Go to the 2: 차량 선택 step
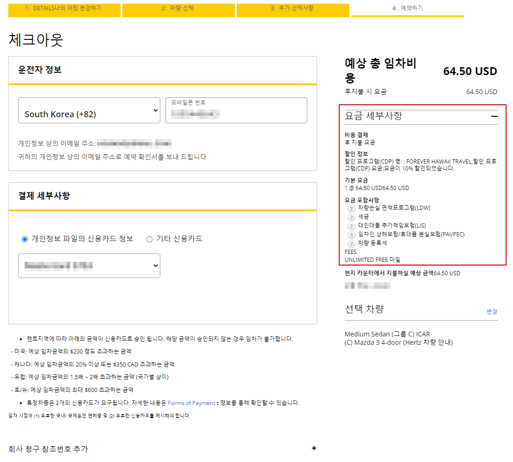This screenshot has height=462, width=513. point(178,10)
